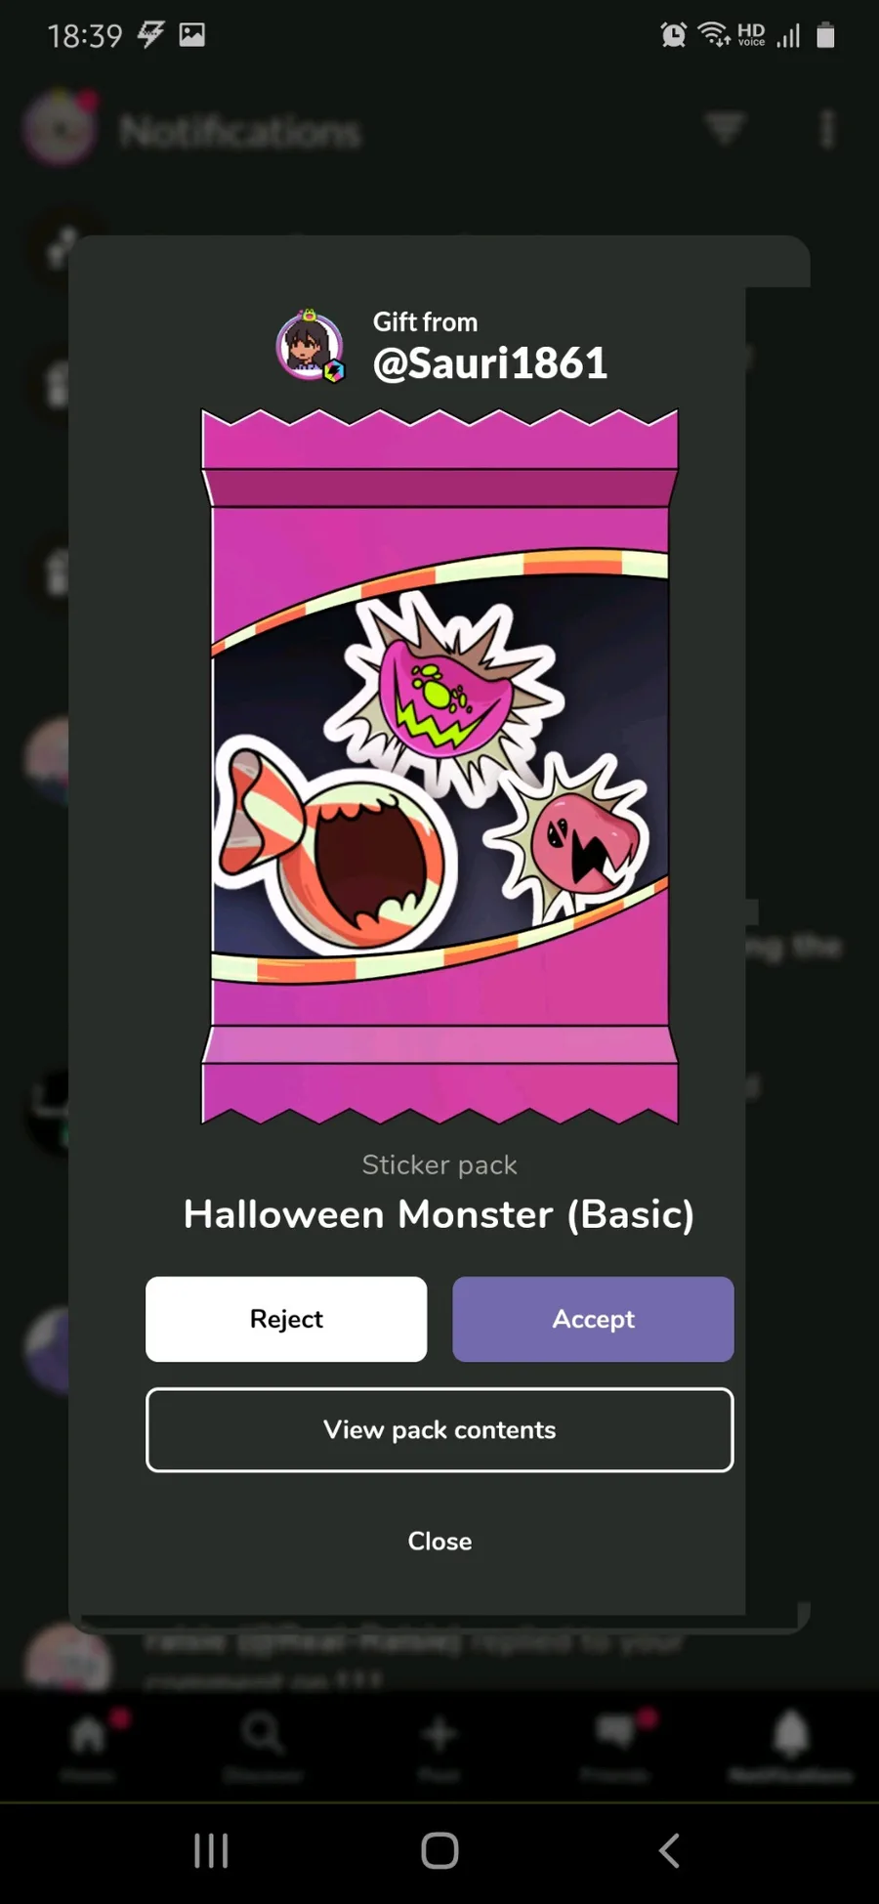Accept the Halloween Monster sticker pack
This screenshot has width=879, height=1904.
pyautogui.click(x=593, y=1319)
